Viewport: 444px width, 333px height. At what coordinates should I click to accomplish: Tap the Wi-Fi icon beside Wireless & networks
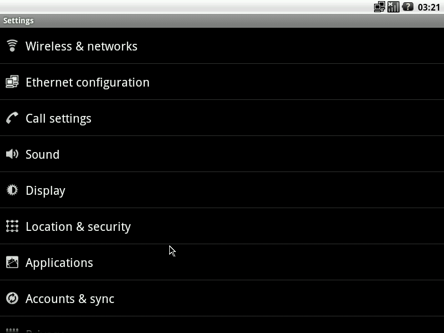pyautogui.click(x=12, y=46)
